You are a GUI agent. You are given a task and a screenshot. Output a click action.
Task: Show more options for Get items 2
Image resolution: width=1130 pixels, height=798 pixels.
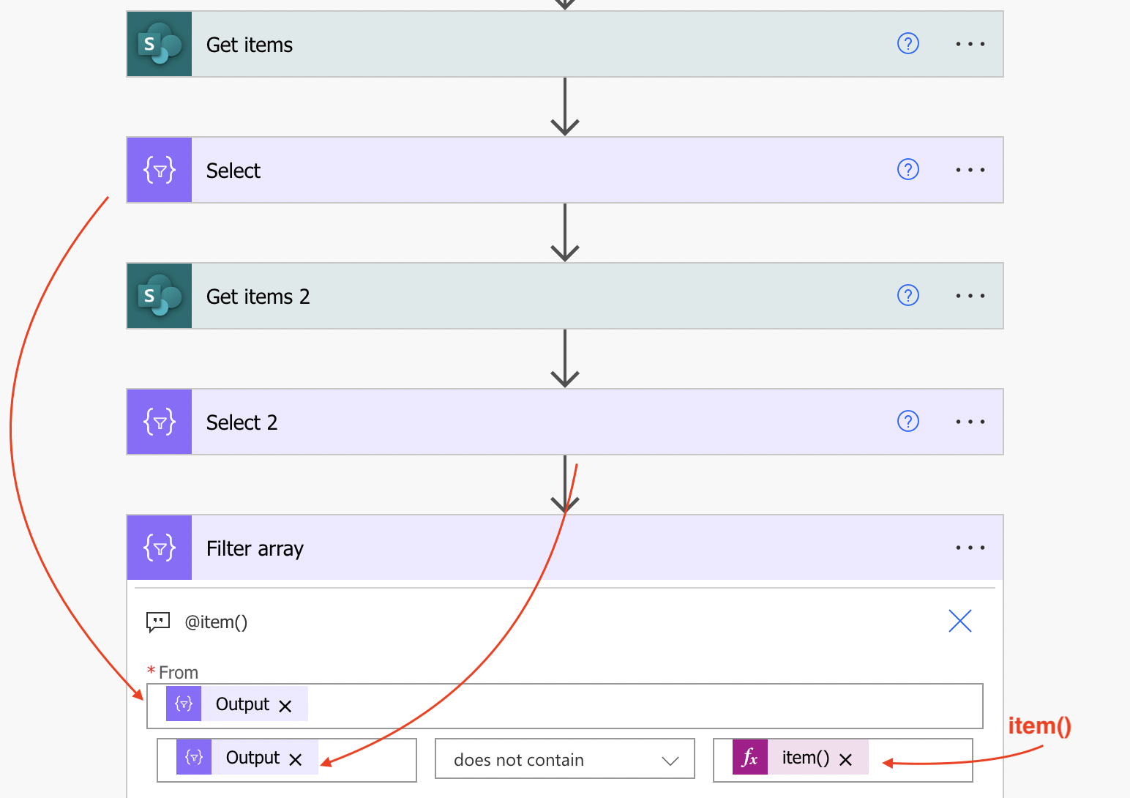pos(970,296)
